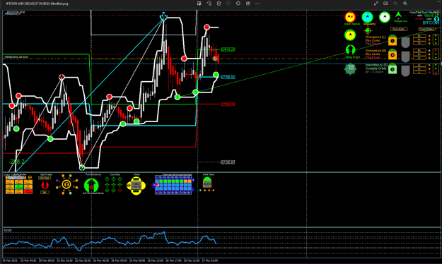The image size is (442, 264).
Task: Click the green Range Low arrow
Action: coord(398,15)
